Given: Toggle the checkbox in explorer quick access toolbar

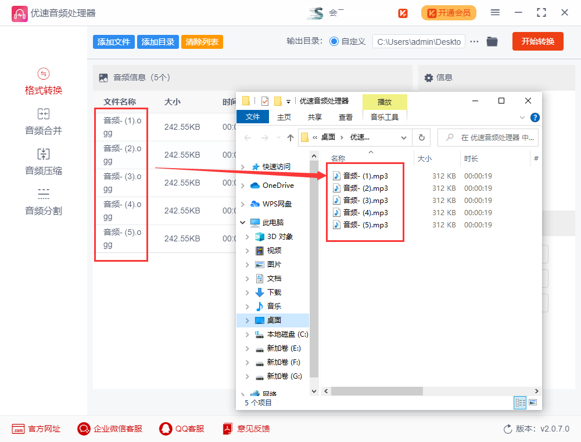Looking at the screenshot, I should tap(264, 100).
